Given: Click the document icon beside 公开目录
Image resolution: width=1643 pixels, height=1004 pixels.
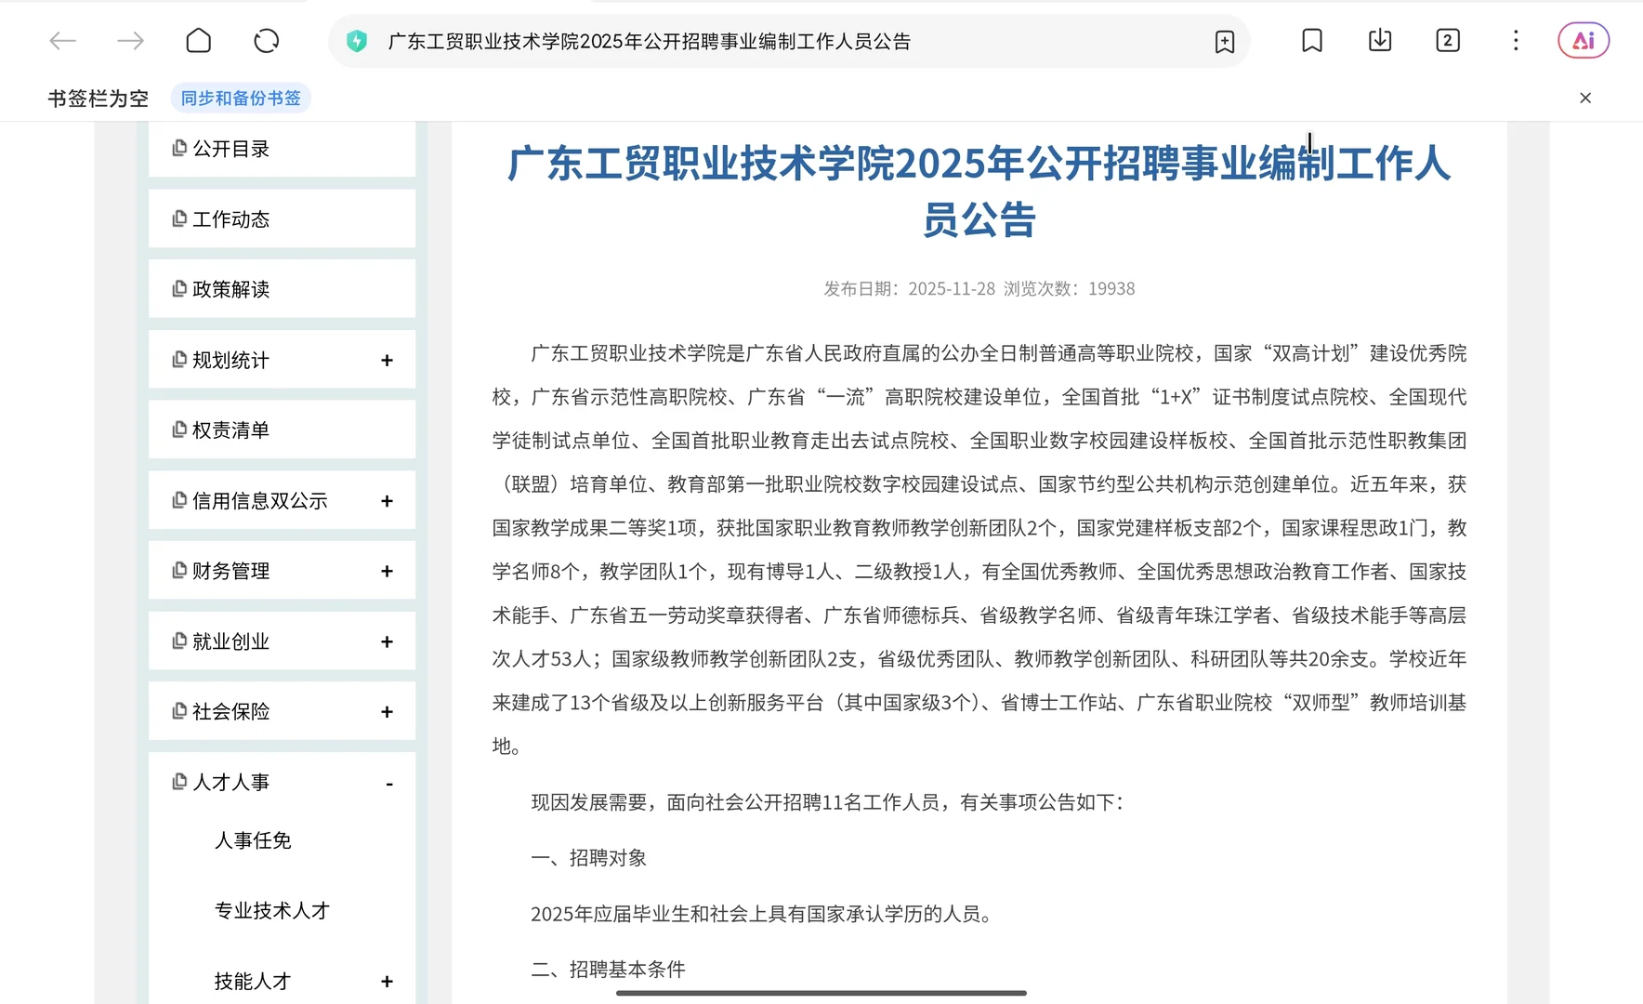Looking at the screenshot, I should (x=178, y=148).
